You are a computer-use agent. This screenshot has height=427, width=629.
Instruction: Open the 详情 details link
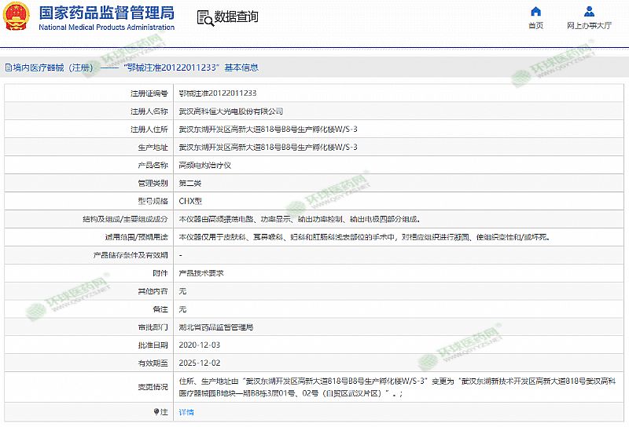tap(186, 411)
